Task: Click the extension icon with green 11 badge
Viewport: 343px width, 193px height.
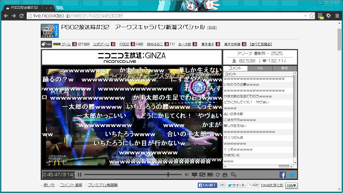Action: [x=321, y=16]
